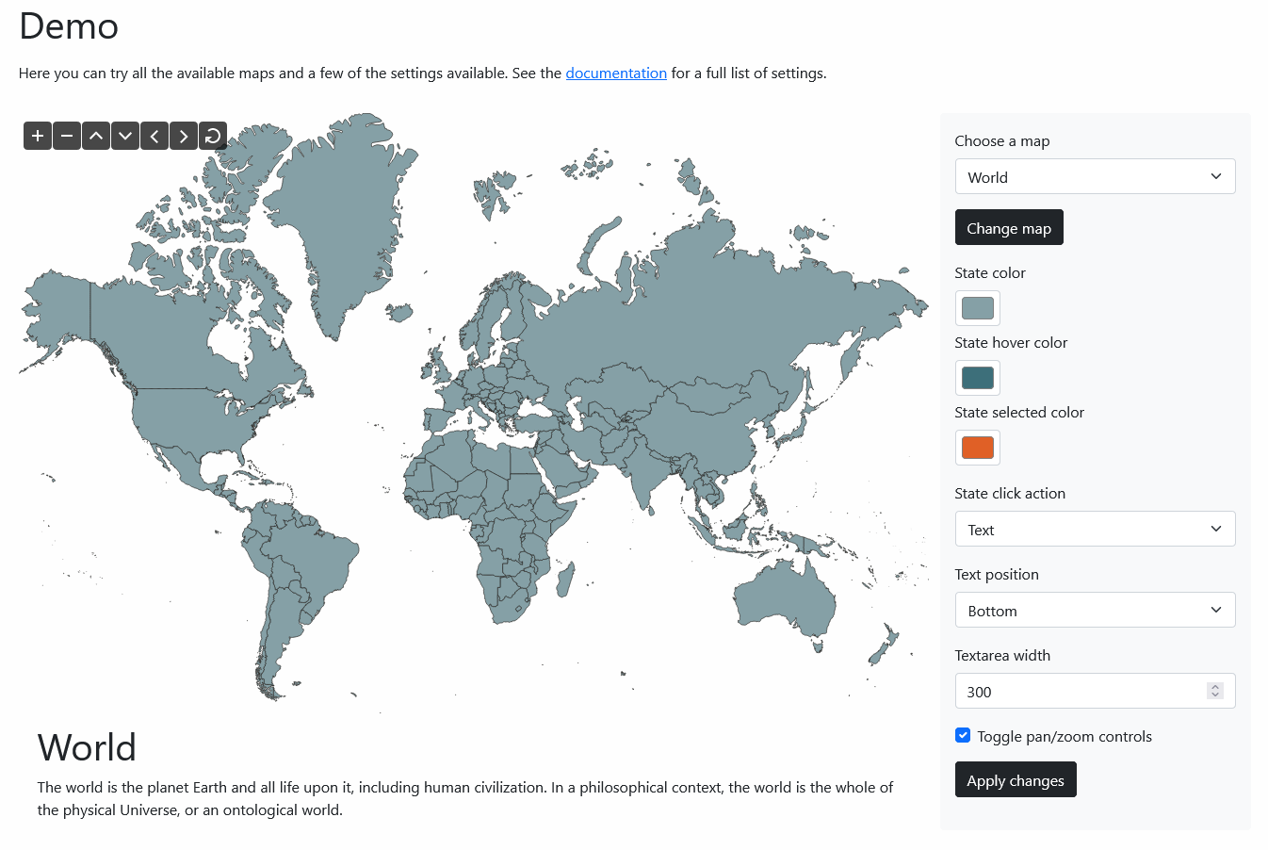Disable the pan/zoom controls checkbox
The width and height of the screenshot is (1268, 850).
(962, 735)
